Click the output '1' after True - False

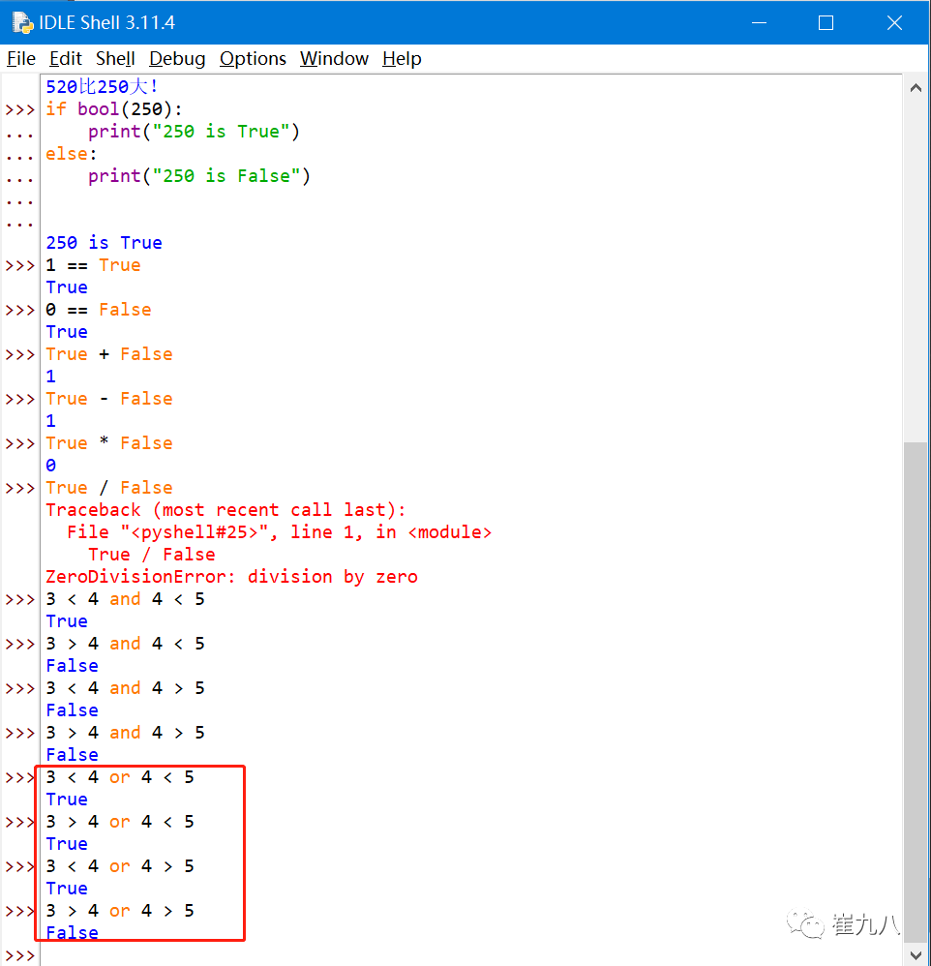tap(50, 421)
